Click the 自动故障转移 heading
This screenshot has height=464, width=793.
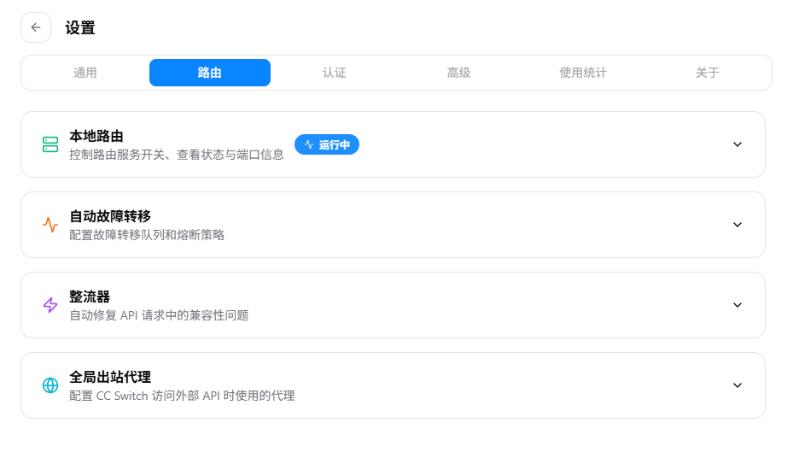click(x=110, y=216)
